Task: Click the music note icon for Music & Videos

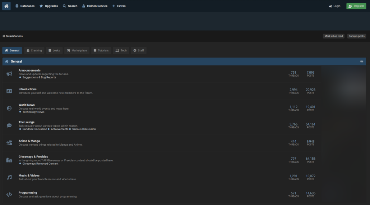Action: click(x=9, y=177)
